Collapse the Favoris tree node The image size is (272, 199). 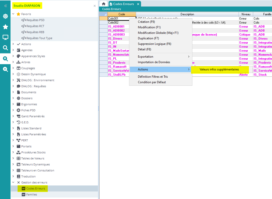click(x=13, y=14)
